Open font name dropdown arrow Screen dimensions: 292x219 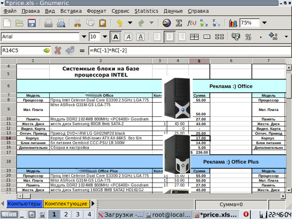(x=84, y=36)
